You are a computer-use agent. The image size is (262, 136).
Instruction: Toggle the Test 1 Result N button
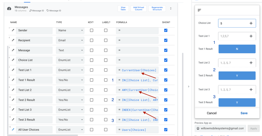tap(237, 49)
